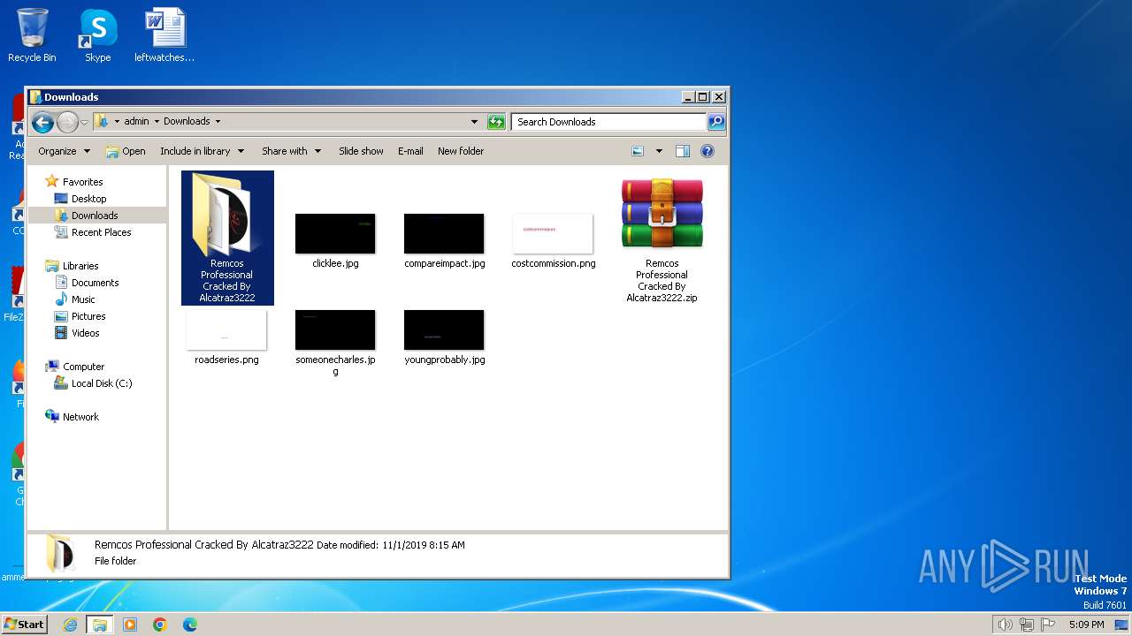
Task: Select the costcommission.png thumbnail
Action: pyautogui.click(x=553, y=234)
